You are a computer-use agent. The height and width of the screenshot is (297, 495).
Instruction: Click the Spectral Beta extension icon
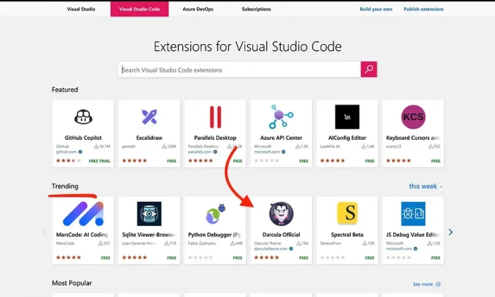click(347, 214)
